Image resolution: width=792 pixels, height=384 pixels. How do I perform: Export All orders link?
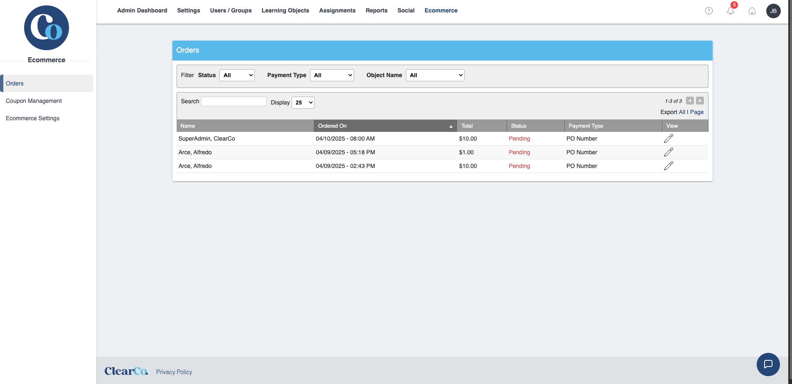pos(682,112)
